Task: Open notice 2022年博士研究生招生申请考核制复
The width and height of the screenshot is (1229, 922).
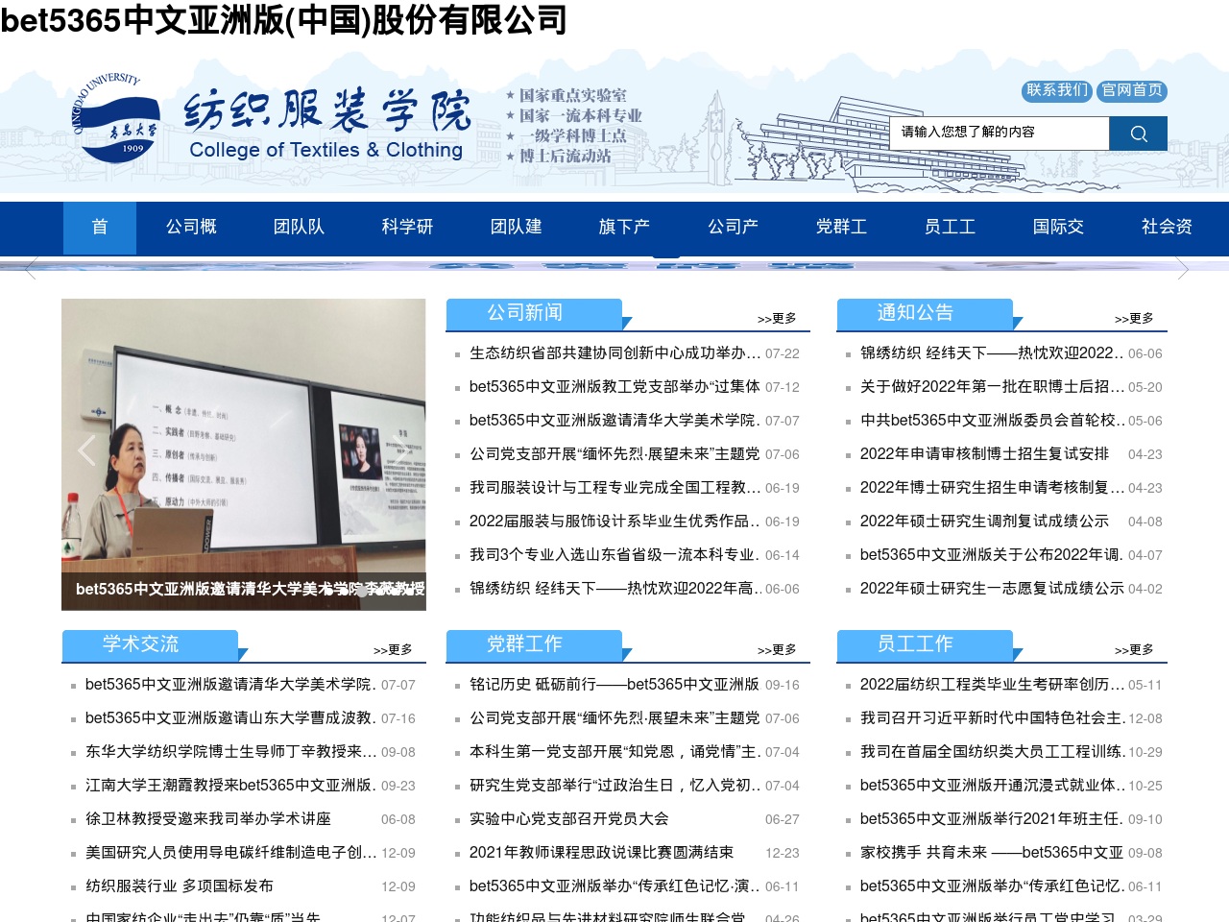Action: coord(992,488)
